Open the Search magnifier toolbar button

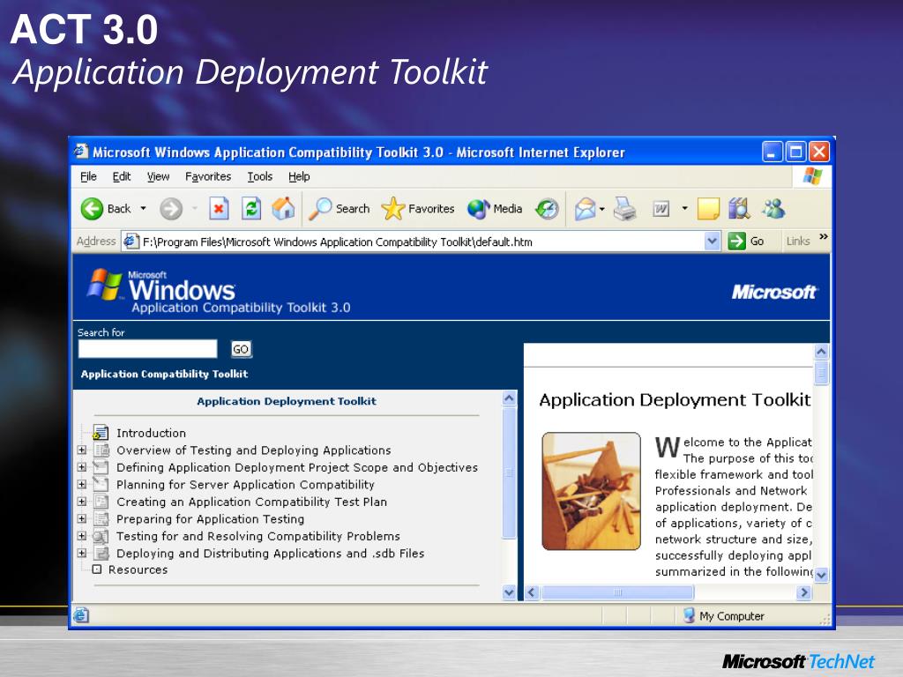(x=340, y=208)
